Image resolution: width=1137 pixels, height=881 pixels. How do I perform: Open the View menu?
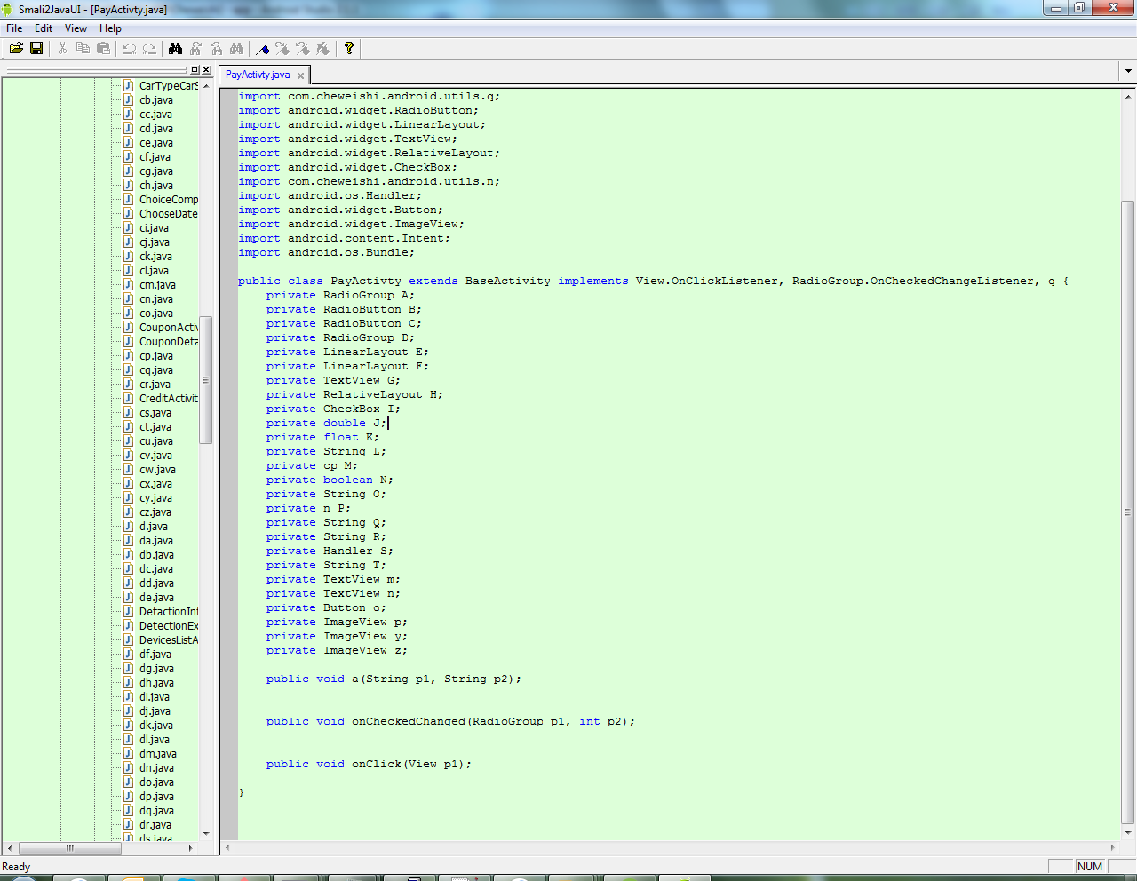pyautogui.click(x=76, y=28)
